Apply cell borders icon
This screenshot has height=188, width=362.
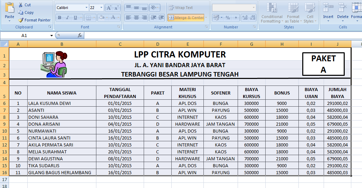[88, 18]
